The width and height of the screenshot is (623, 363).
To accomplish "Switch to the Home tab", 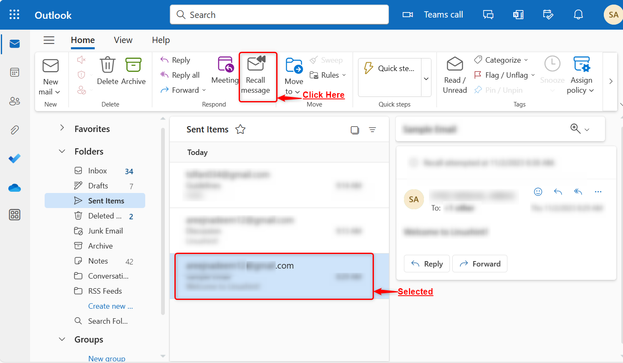I will (83, 40).
